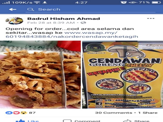This screenshot has width=163, height=122.
Task: Tap the search magnifier icon
Action: click(x=31, y=9)
